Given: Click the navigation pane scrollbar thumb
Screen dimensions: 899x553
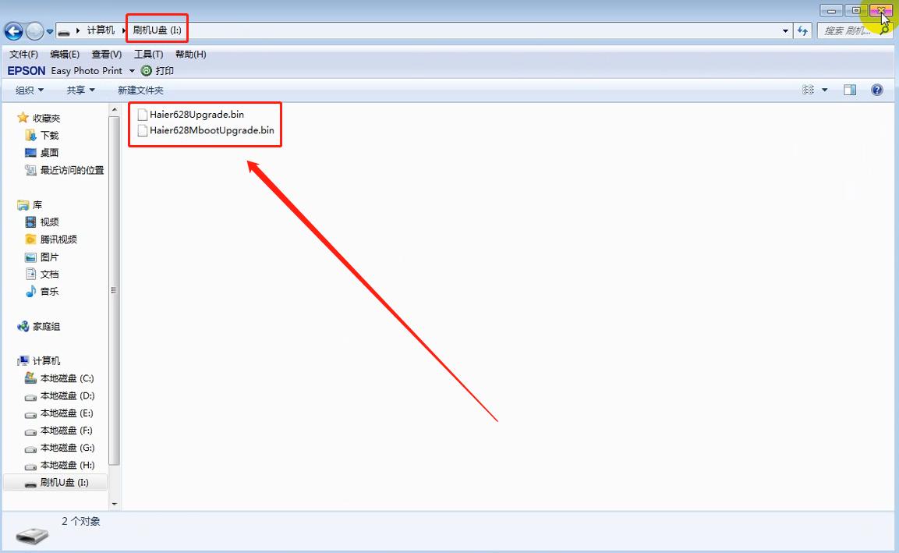Looking at the screenshot, I should pyautogui.click(x=114, y=290).
